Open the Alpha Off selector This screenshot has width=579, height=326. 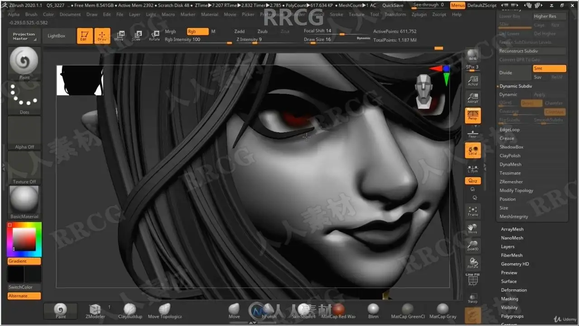coord(24,133)
